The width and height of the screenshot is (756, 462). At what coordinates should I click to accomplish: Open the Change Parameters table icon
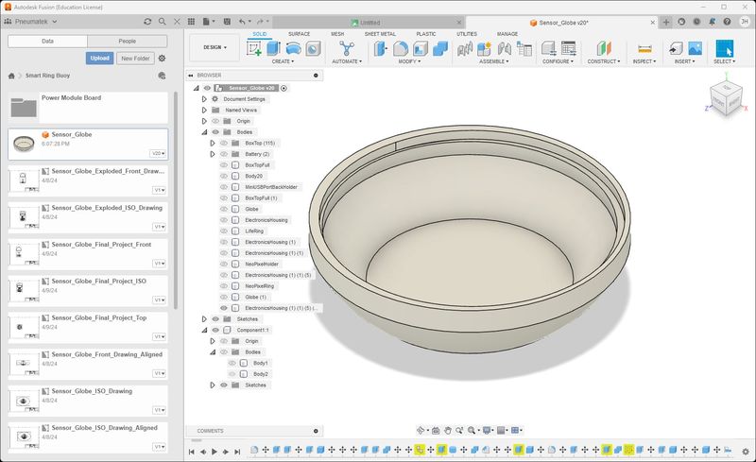point(569,48)
